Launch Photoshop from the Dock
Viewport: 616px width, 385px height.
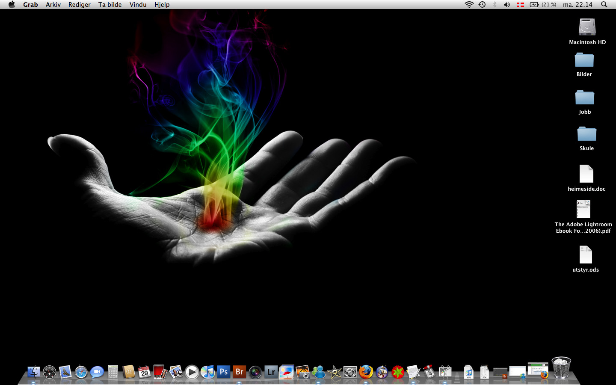tap(223, 372)
